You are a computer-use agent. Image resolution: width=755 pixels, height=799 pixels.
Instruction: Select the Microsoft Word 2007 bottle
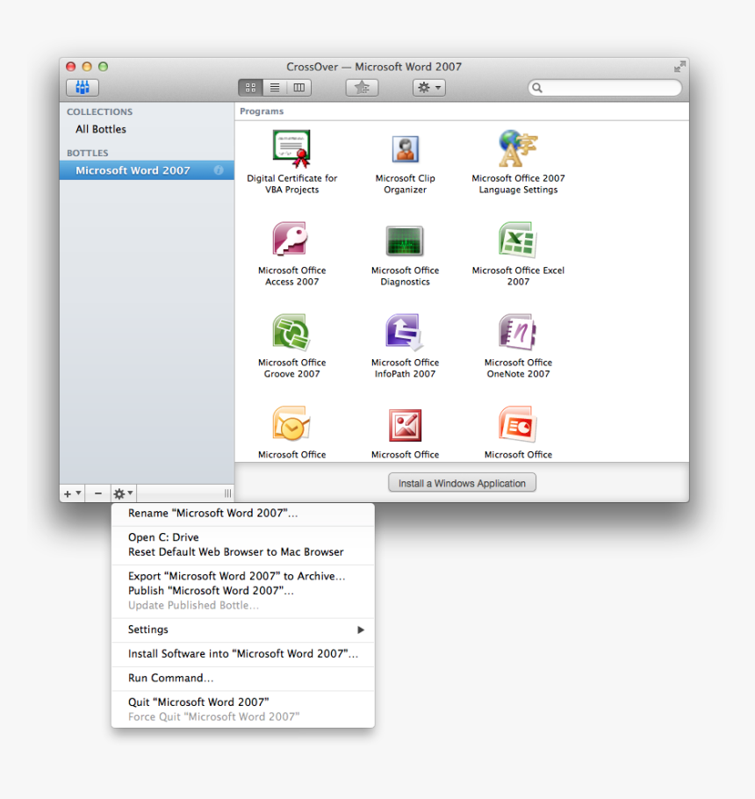147,170
